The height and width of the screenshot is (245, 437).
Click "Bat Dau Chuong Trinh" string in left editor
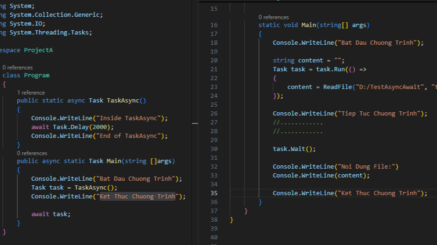pos(136,178)
